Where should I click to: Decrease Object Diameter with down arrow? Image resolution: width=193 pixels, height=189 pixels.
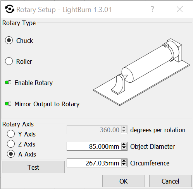pyautogui.click(x=124, y=148)
